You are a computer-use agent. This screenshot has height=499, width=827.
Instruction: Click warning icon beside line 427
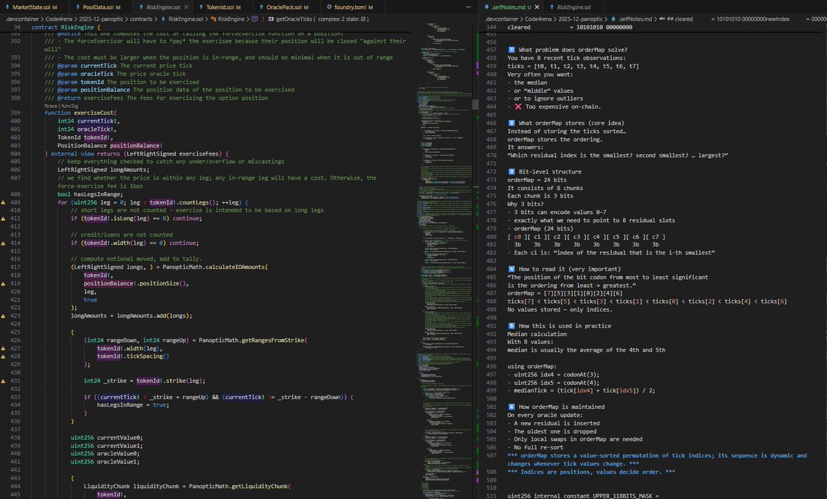tap(3, 348)
